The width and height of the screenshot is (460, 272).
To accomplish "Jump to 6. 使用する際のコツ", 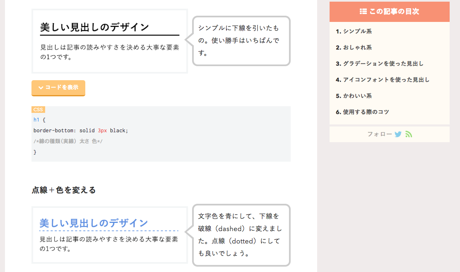I will click(x=362, y=112).
